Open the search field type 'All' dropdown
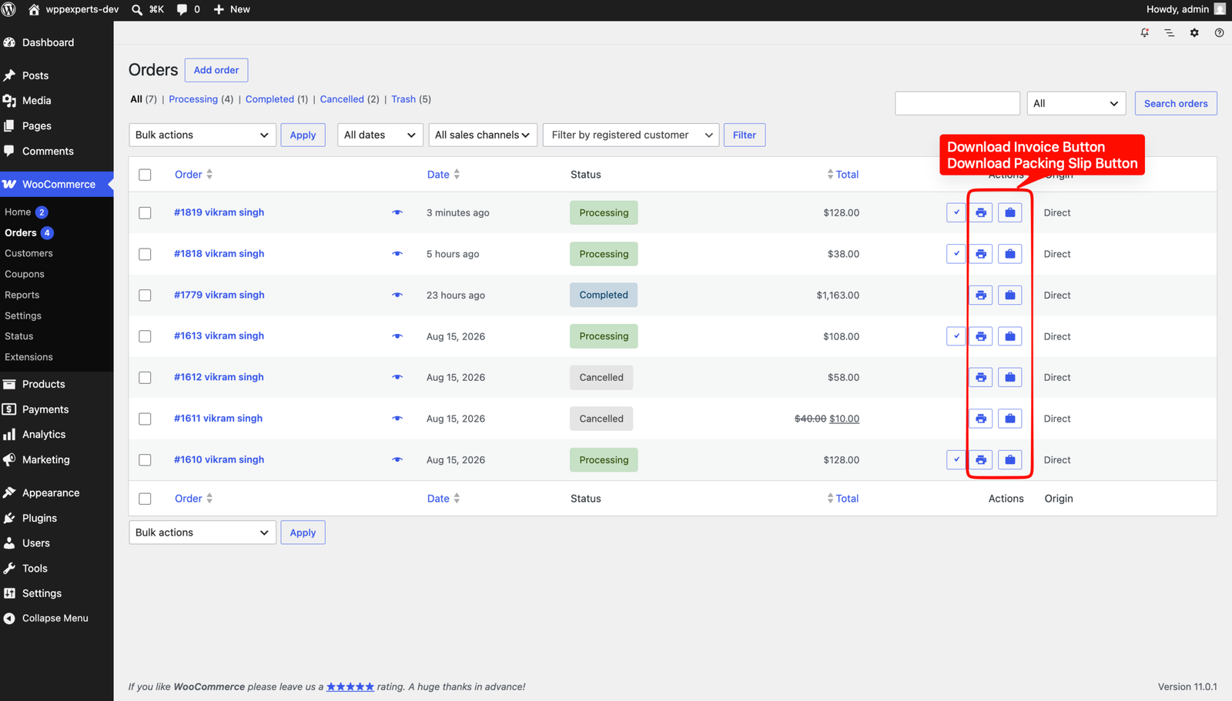The image size is (1232, 701). (x=1076, y=103)
